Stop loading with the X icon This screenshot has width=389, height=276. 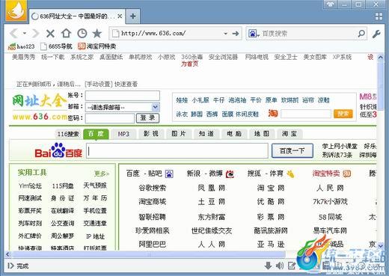[x=50, y=34]
